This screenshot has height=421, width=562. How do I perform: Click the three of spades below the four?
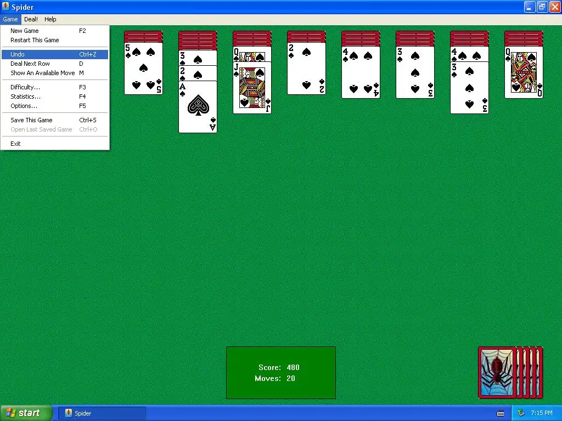pos(470,88)
